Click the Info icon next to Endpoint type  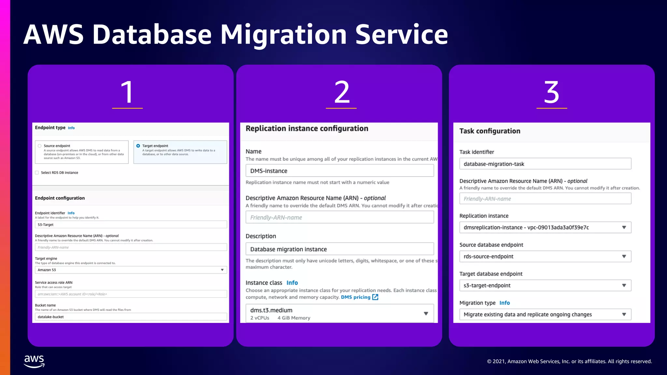pyautogui.click(x=71, y=128)
